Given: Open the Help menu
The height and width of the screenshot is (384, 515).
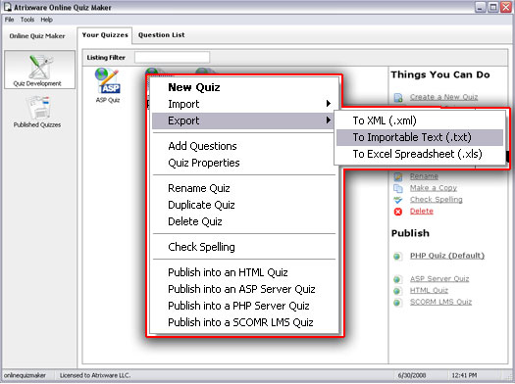Looking at the screenshot, I should (x=47, y=20).
